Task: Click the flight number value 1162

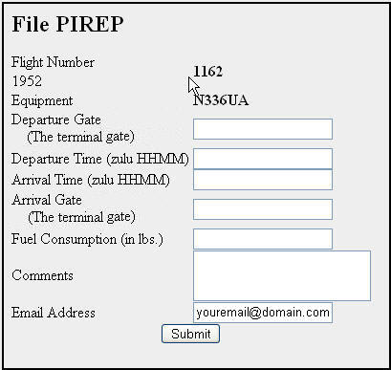Action: (207, 71)
